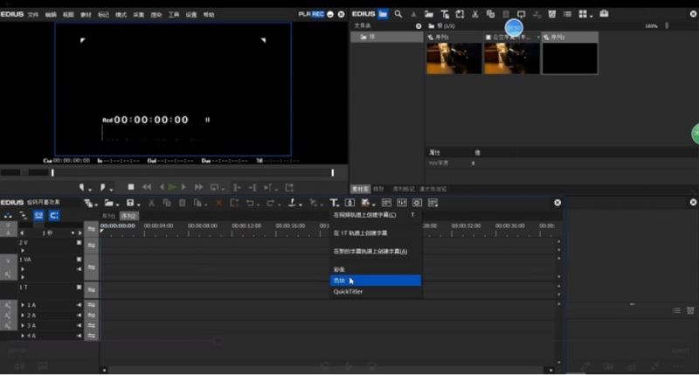Click the audio mixer icon in timeline toolbar
The height and width of the screenshot is (375, 699).
(x=402, y=204)
